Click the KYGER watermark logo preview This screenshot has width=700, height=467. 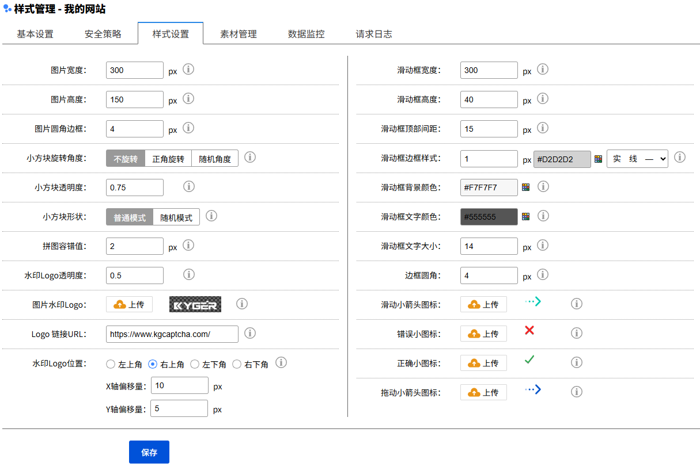coord(195,304)
